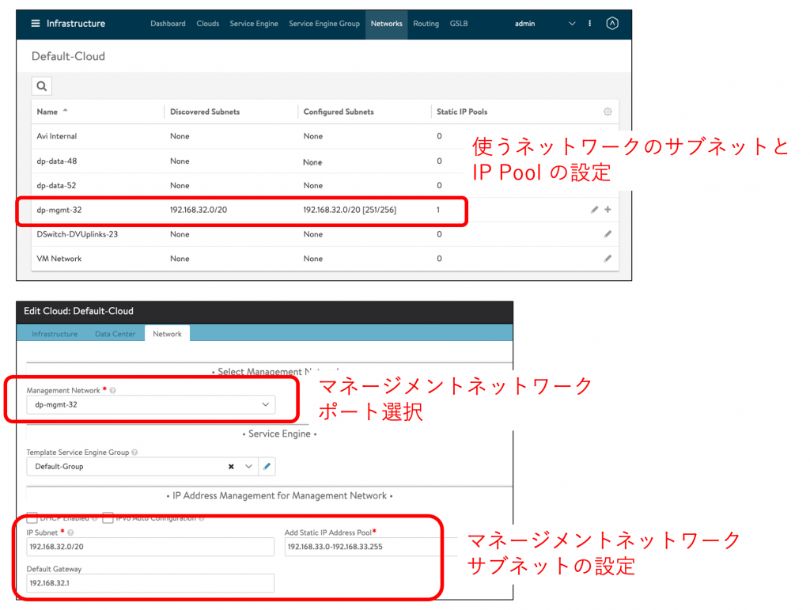Screen dimensions: 810x610
Task: Edit the dp-mgmt-32 network with pencil icon
Action: click(595, 210)
